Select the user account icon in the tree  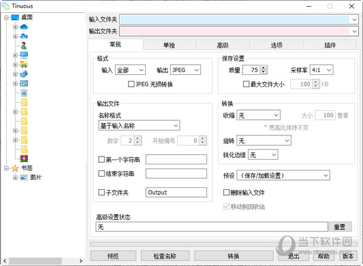[x=24, y=45]
